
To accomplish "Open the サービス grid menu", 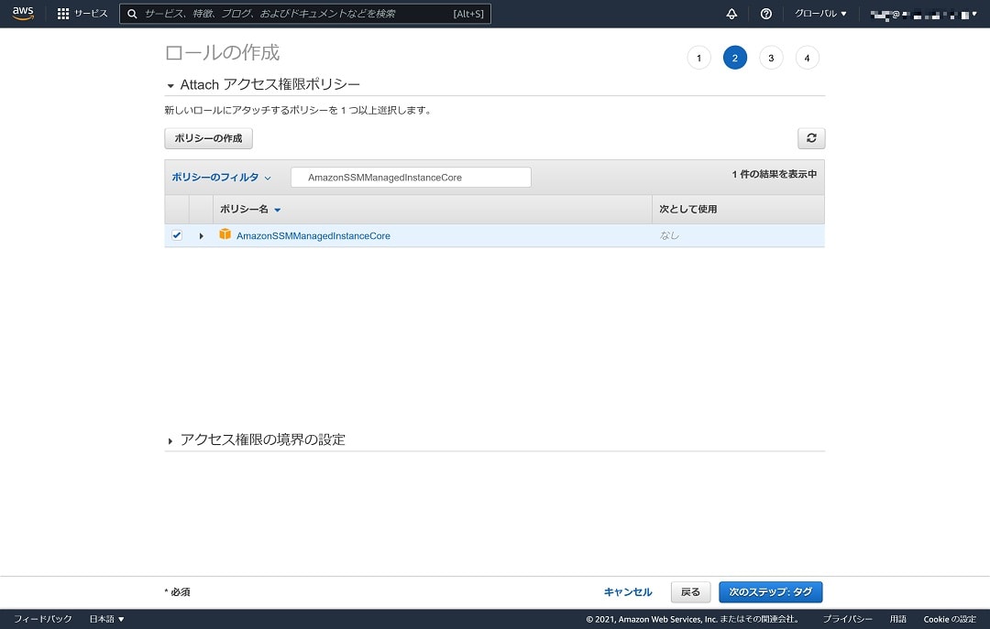I will click(x=82, y=13).
